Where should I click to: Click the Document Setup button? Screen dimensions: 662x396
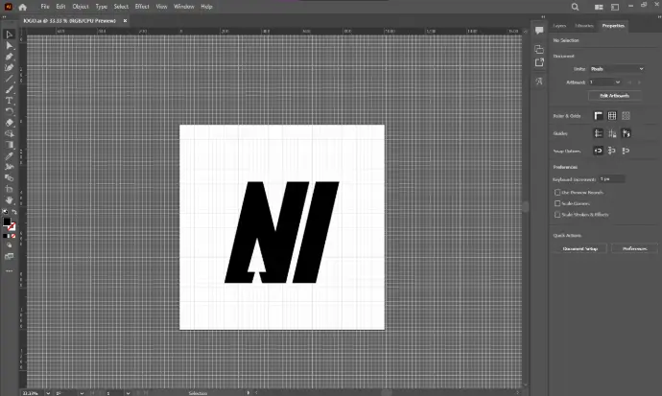580,248
